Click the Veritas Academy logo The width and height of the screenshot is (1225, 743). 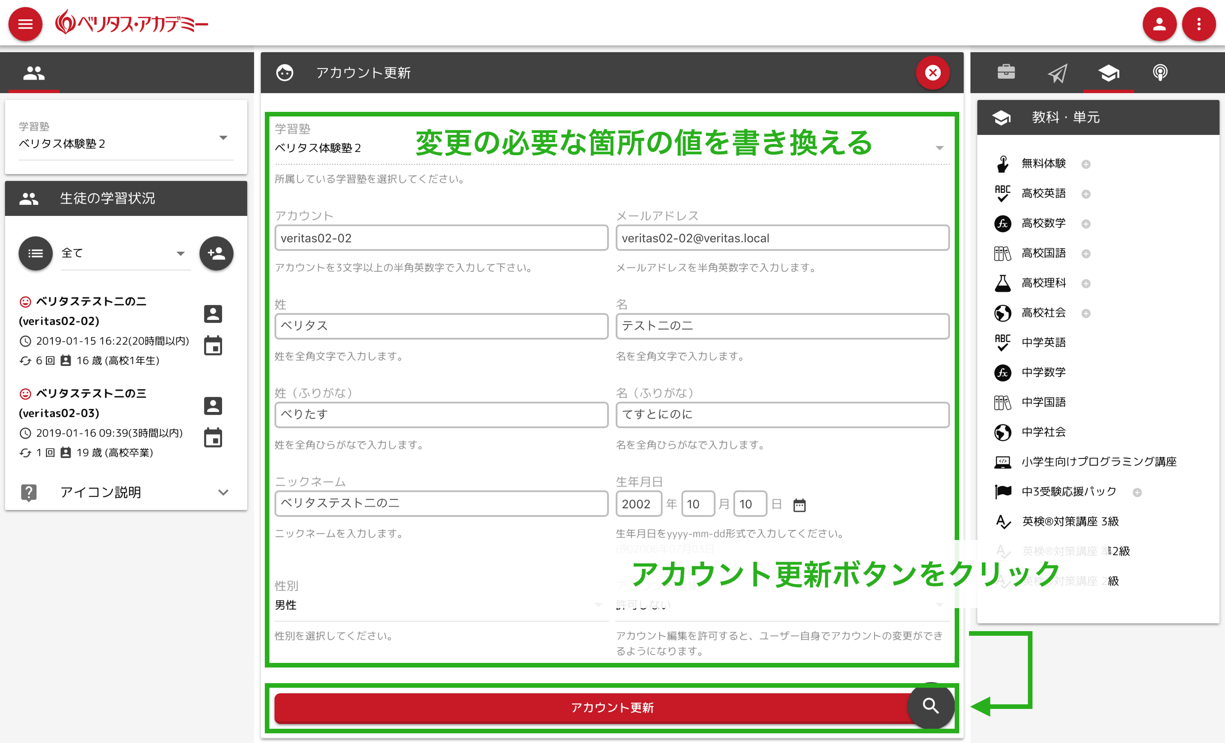pyautogui.click(x=132, y=23)
